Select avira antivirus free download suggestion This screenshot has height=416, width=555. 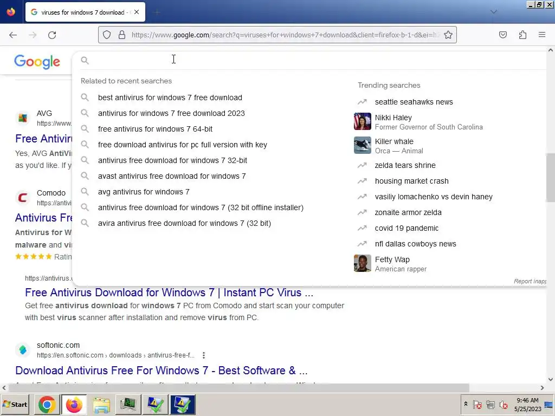pos(184,223)
